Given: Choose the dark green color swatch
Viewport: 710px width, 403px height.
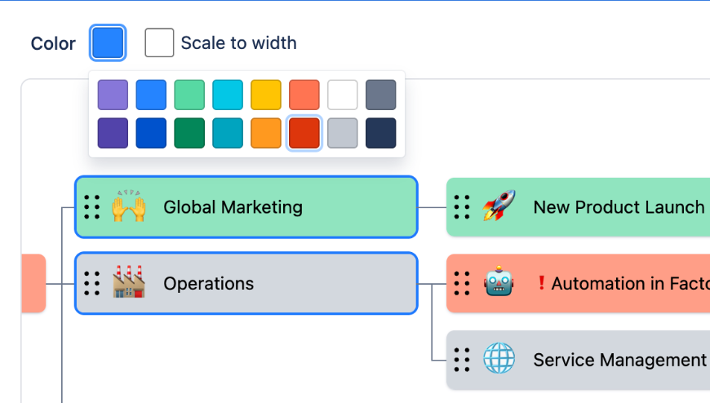Looking at the screenshot, I should click(189, 133).
